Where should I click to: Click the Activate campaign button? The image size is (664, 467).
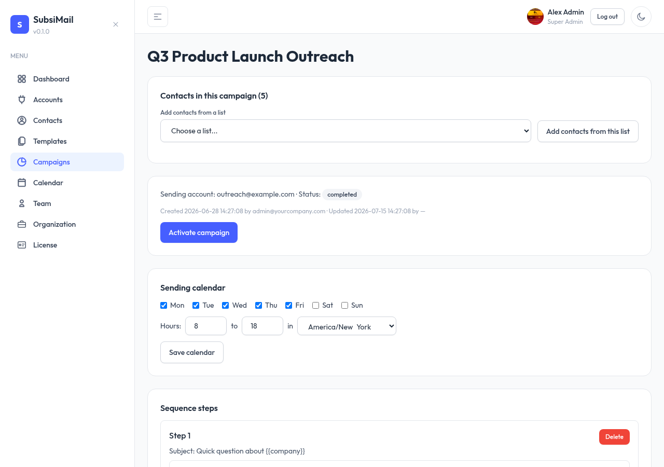click(x=199, y=232)
